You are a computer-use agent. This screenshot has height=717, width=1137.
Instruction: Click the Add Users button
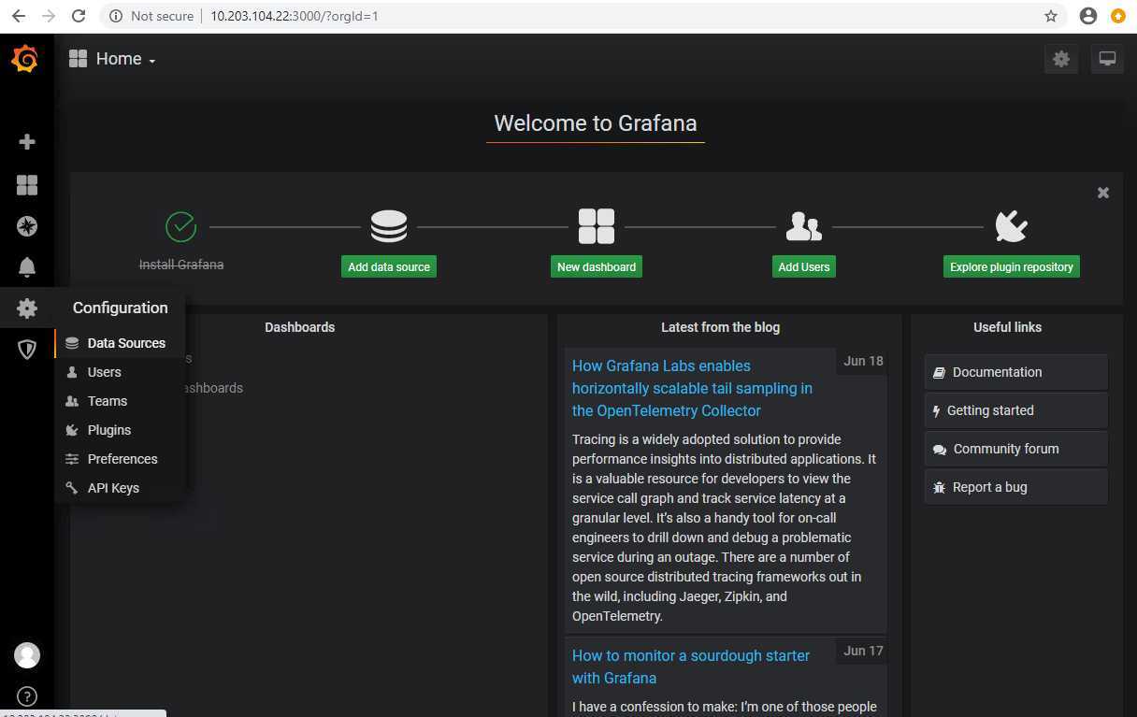point(804,266)
